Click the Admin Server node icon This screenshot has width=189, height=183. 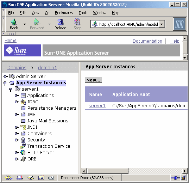coord(12,77)
